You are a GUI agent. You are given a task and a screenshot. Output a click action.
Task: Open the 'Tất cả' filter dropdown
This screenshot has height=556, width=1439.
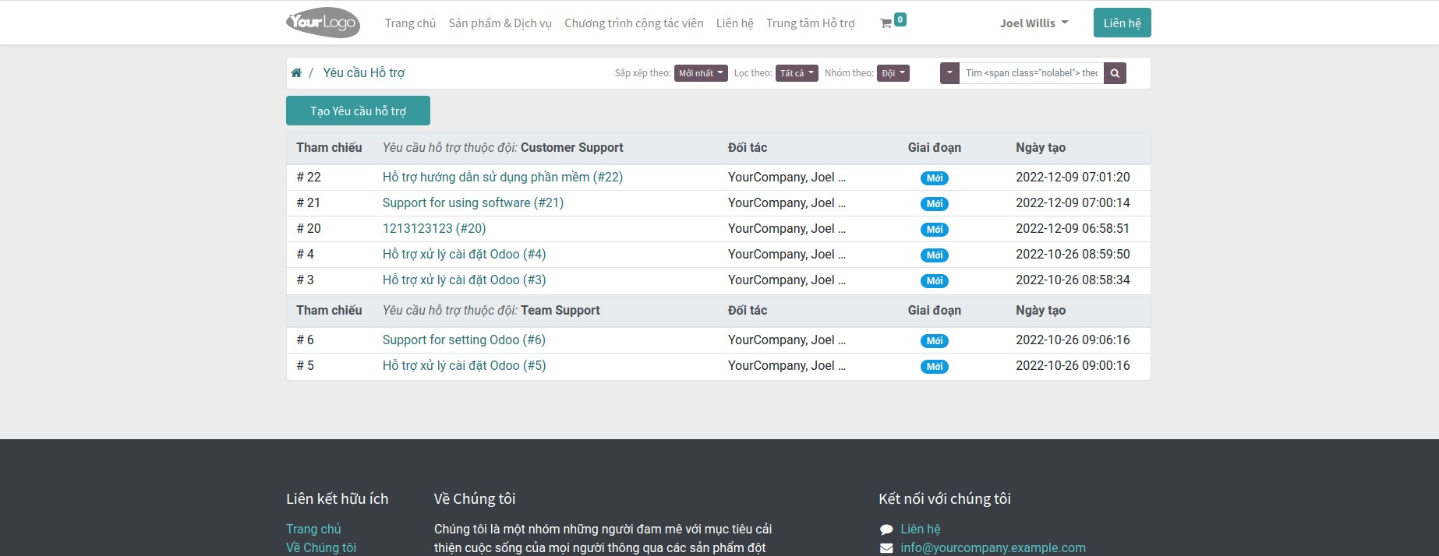click(796, 73)
